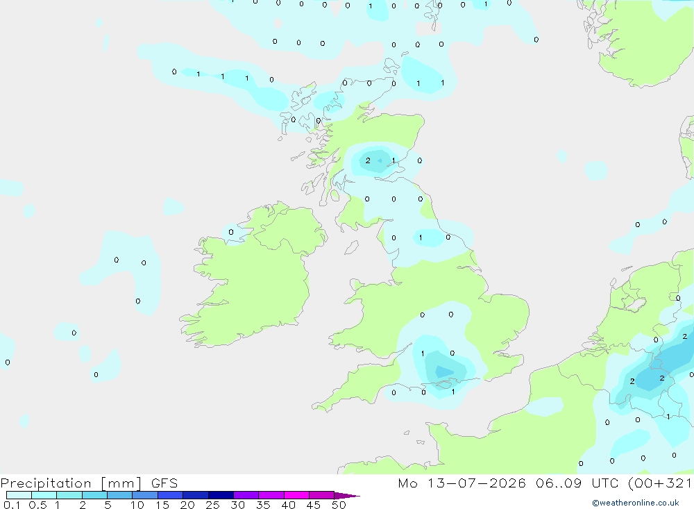Click the "06..09 UTC" time text

(577, 483)
